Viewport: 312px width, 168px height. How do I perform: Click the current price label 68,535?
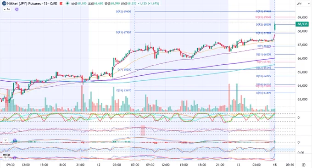tap(302, 24)
